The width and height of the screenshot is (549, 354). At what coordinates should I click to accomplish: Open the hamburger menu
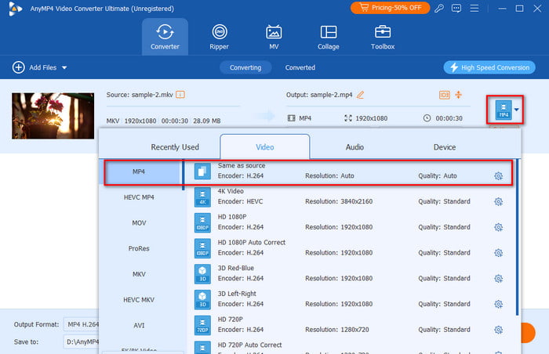point(474,8)
